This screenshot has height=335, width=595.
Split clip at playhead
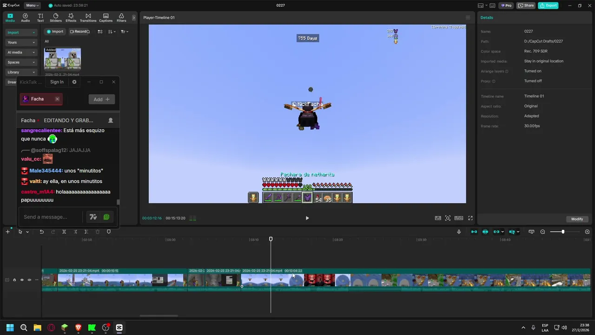64,232
